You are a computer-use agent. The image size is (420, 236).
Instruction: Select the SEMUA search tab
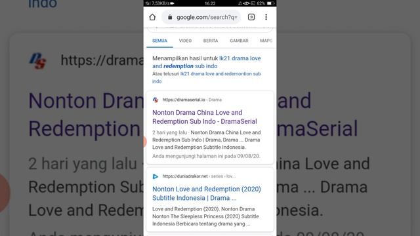(159, 41)
